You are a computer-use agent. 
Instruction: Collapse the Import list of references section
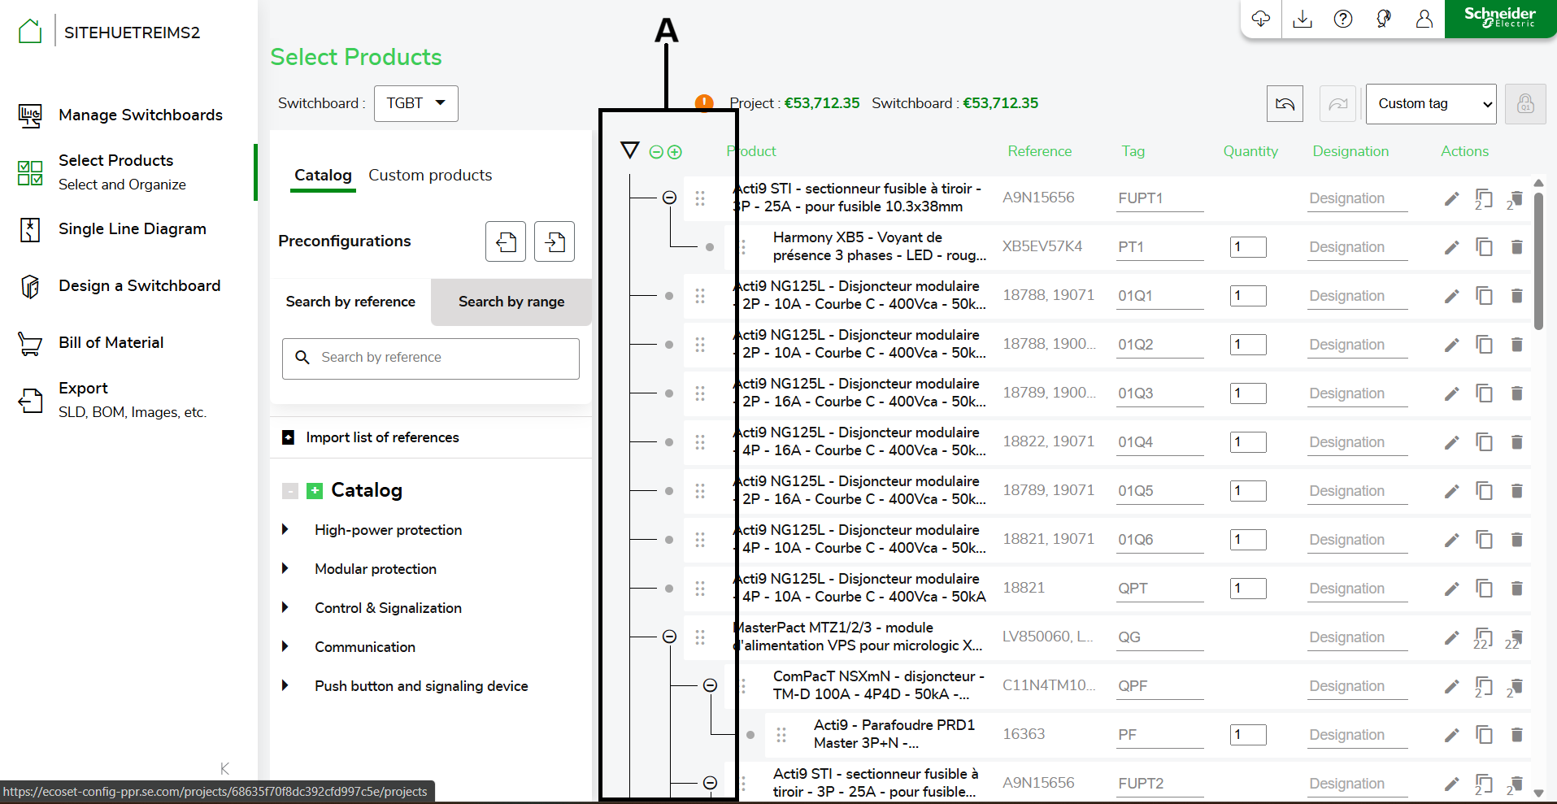point(288,437)
